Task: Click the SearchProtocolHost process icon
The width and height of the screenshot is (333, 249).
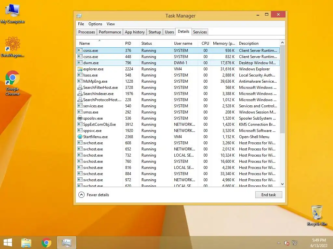Action: [x=80, y=100]
